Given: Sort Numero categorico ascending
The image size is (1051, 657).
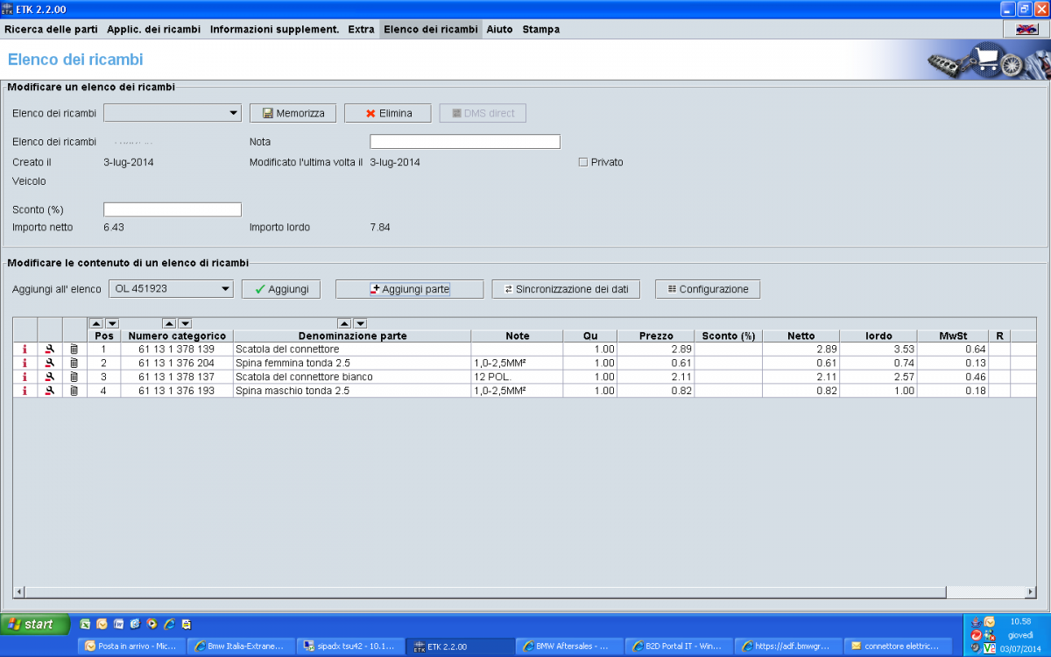Looking at the screenshot, I should click(170, 324).
